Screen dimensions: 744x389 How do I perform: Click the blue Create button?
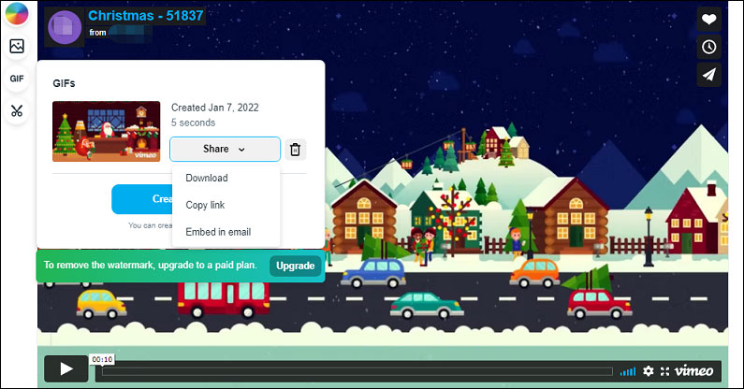[142, 199]
